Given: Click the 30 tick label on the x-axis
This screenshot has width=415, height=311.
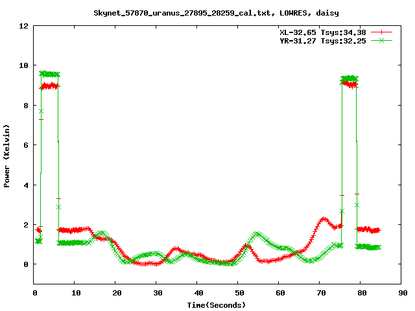Looking at the screenshot, I should (x=156, y=294).
